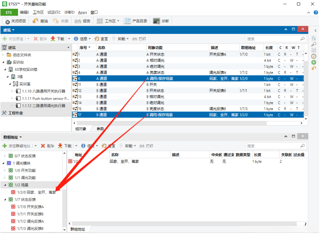The width and height of the screenshot is (323, 237).
Task: Click the search field in group address panel
Action: click(276, 146)
